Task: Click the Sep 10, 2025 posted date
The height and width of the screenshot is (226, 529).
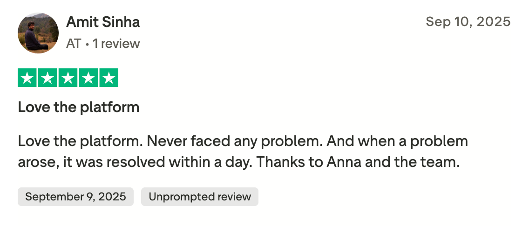Action: [x=468, y=22]
